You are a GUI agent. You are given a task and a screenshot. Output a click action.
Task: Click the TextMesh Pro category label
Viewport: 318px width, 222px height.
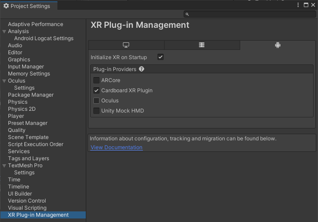[25, 166]
